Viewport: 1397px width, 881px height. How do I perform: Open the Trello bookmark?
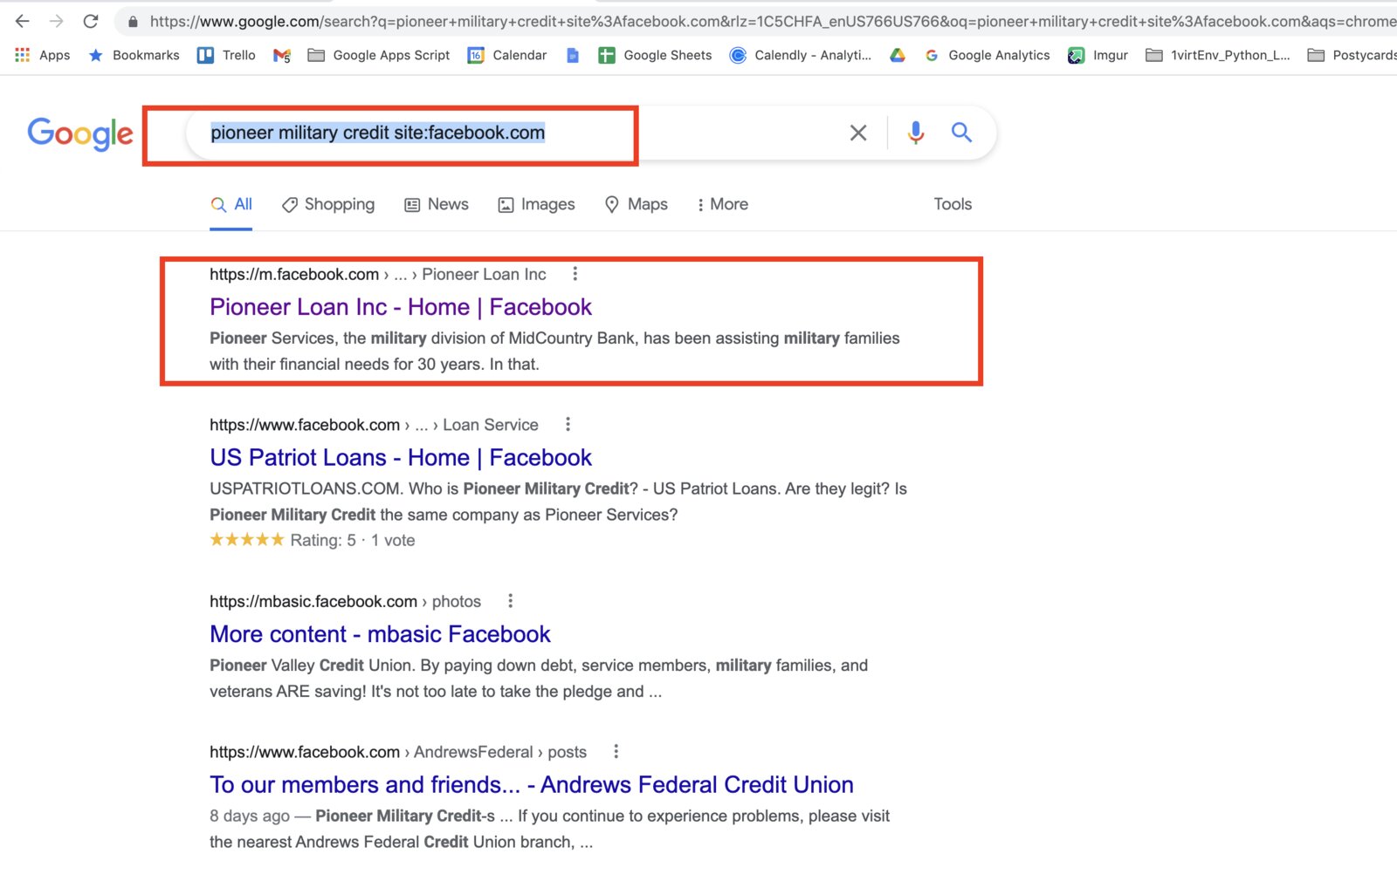(x=226, y=55)
